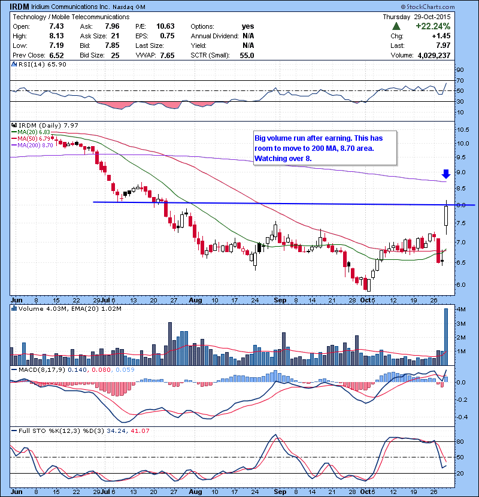Click the date Thursday 29-Oct-2015

tap(417, 17)
